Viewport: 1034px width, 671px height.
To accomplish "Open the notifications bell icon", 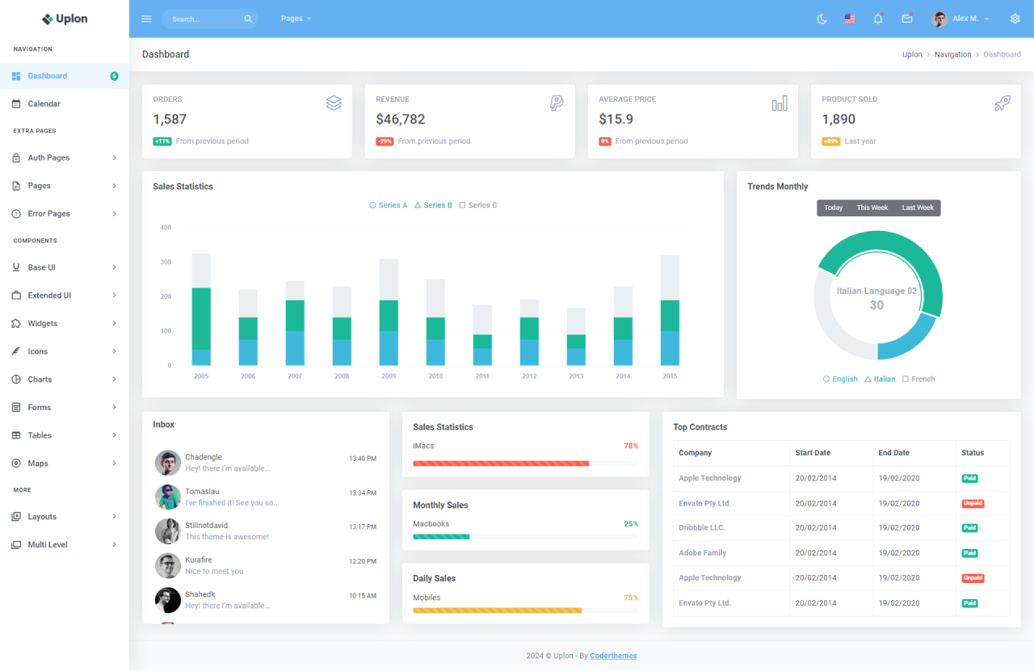I will [878, 19].
